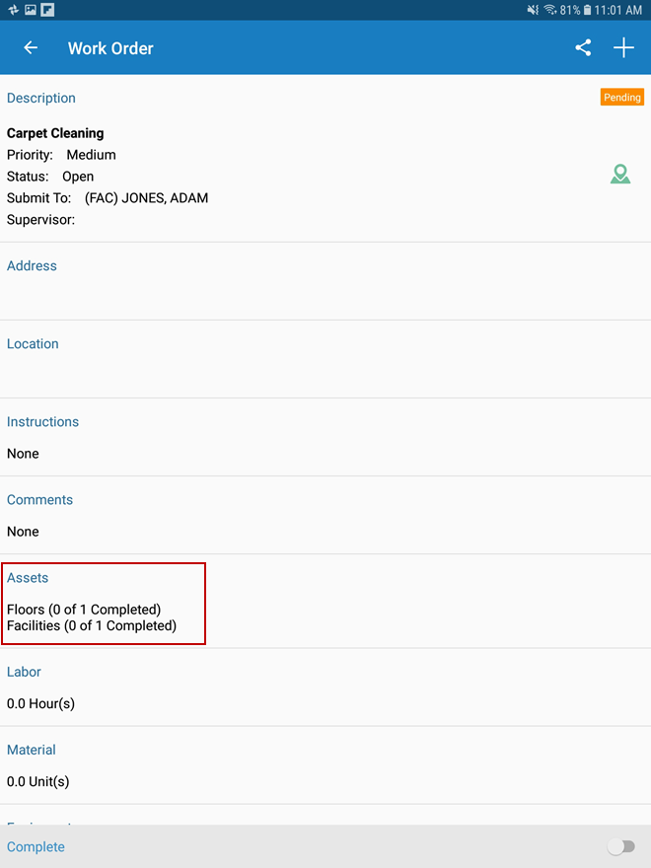Expand the Material section
Screen dimensions: 651x868
pyautogui.click(x=32, y=750)
